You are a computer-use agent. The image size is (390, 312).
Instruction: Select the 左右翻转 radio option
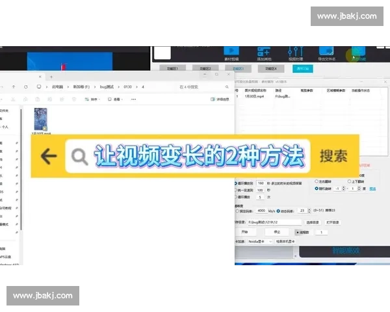coord(315,181)
